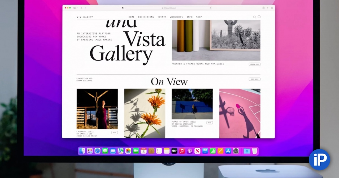The image size is (339, 178).
Task: Reload the page from address bar
Action: [x=210, y=8]
